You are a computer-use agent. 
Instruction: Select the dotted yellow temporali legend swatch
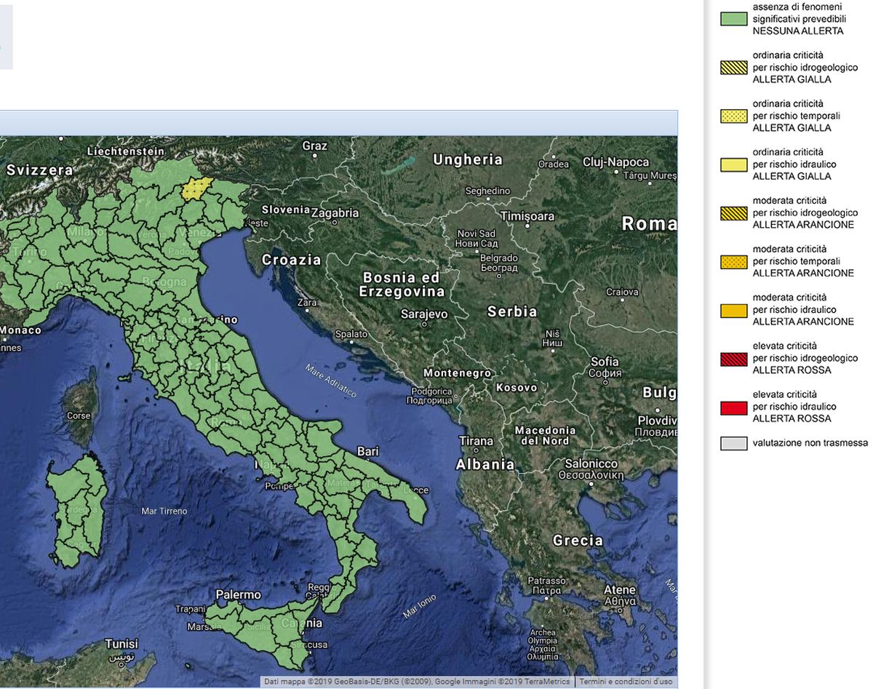click(734, 116)
